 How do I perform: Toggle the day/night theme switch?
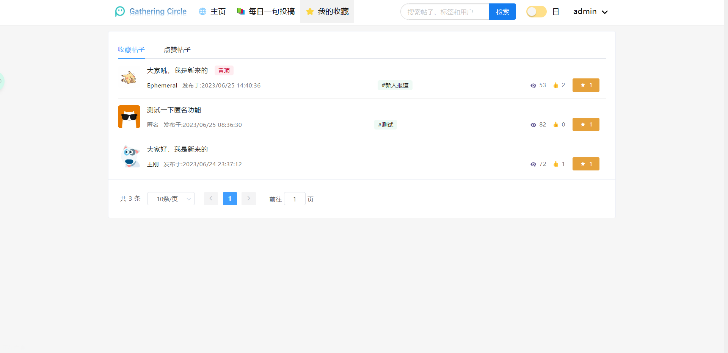coord(536,11)
